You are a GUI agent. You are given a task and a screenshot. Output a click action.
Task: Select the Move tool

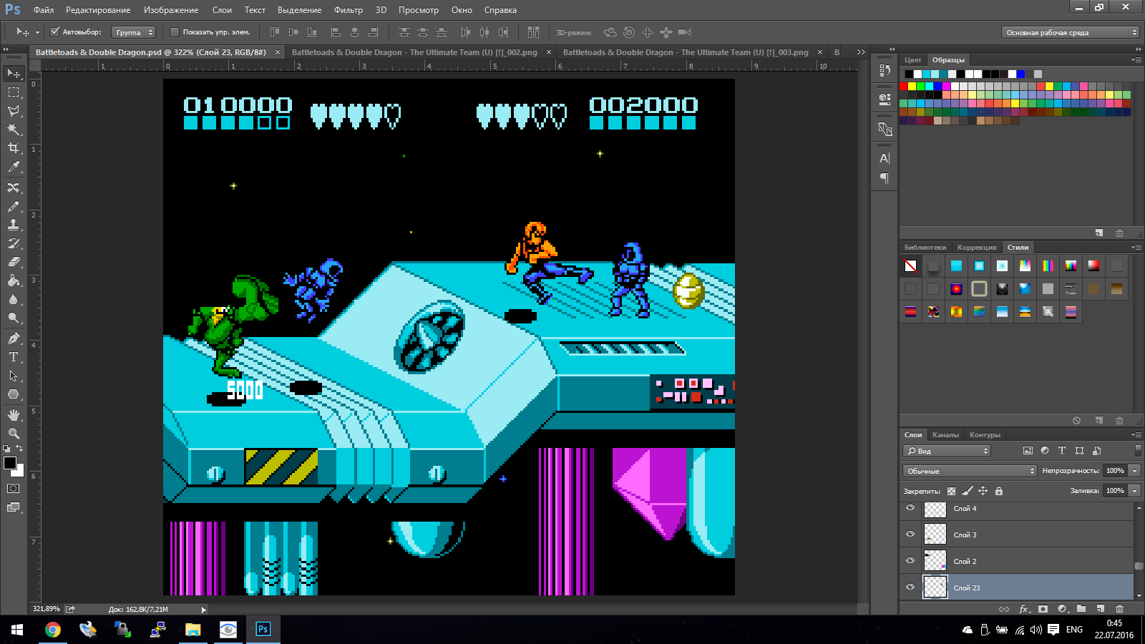14,74
